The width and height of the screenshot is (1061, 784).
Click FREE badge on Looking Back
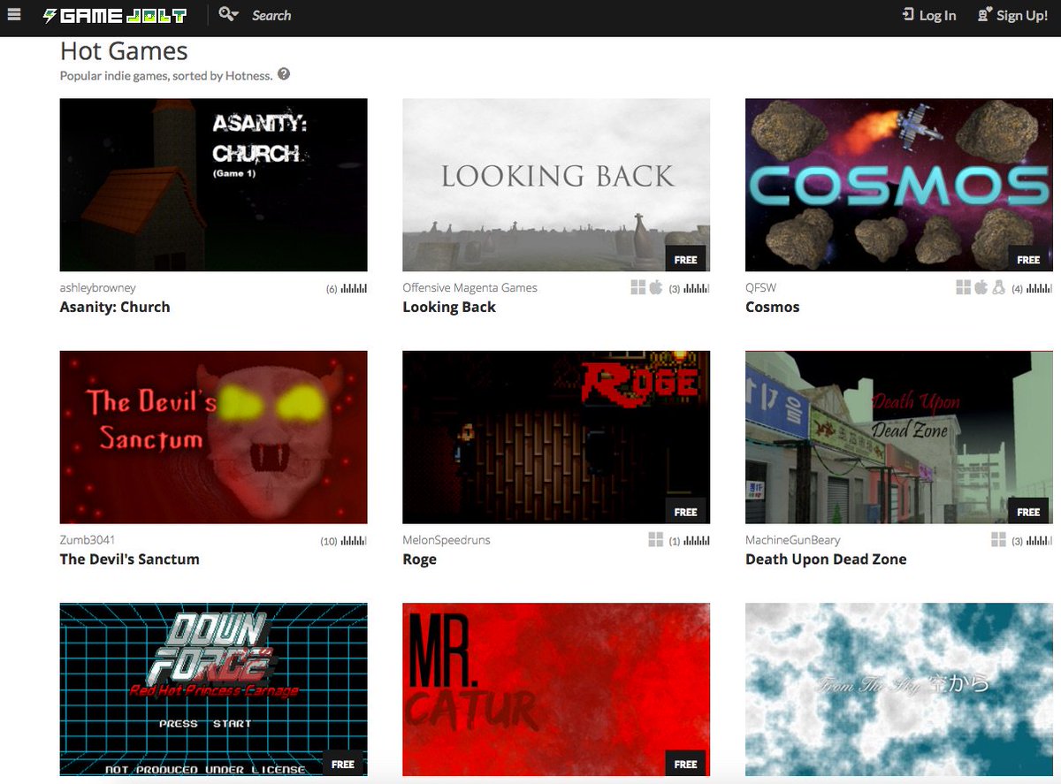click(685, 260)
